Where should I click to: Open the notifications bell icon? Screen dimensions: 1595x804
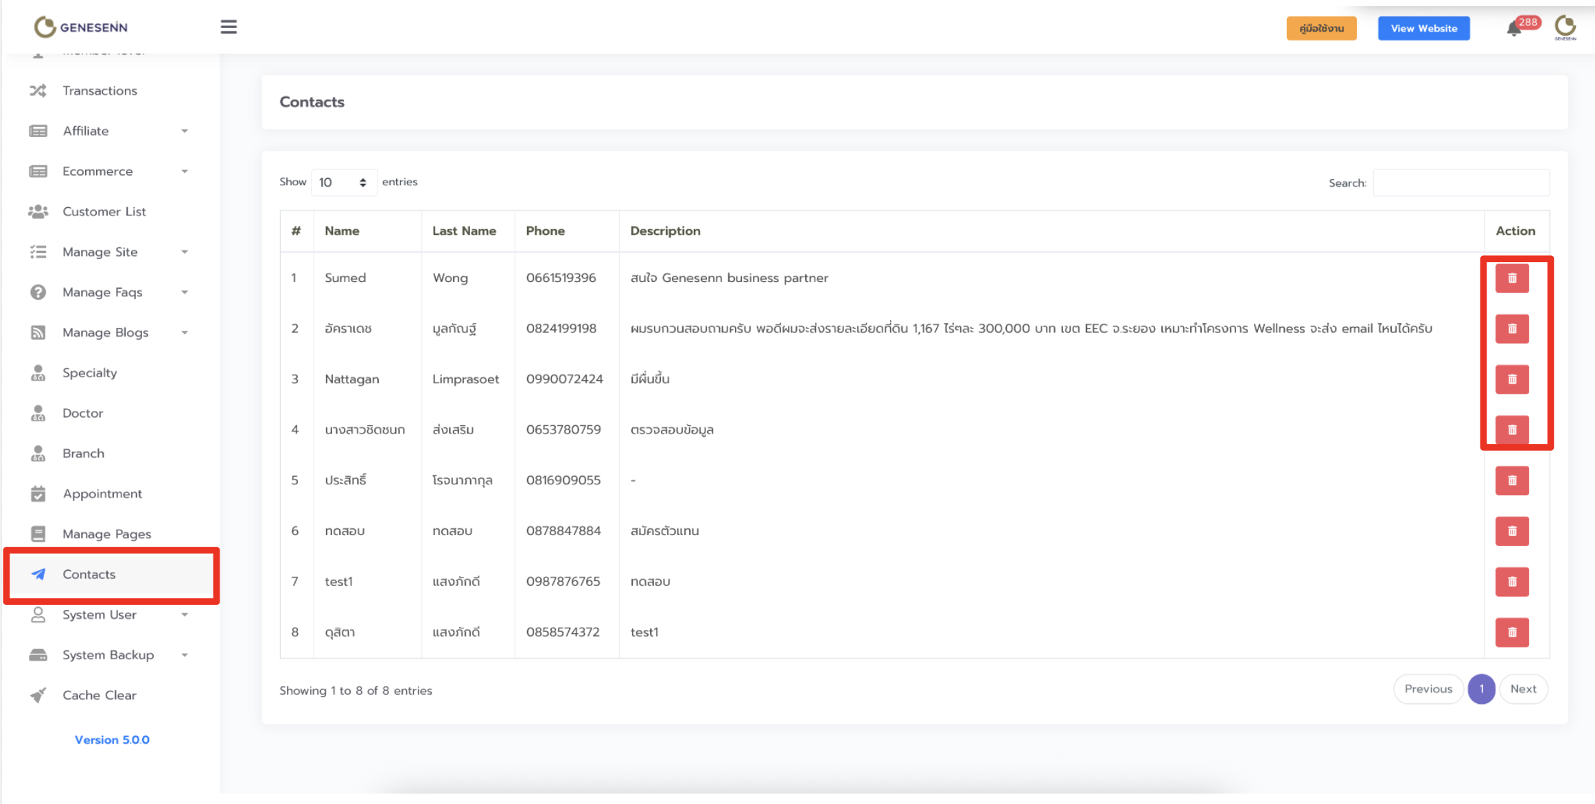pyautogui.click(x=1514, y=29)
